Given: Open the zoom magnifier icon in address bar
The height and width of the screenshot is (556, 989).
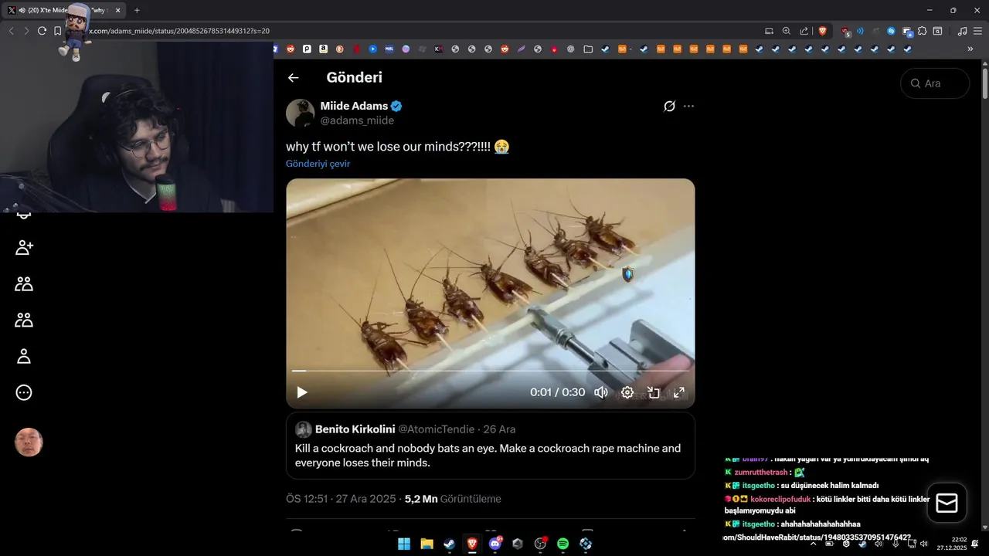Looking at the screenshot, I should point(787,31).
